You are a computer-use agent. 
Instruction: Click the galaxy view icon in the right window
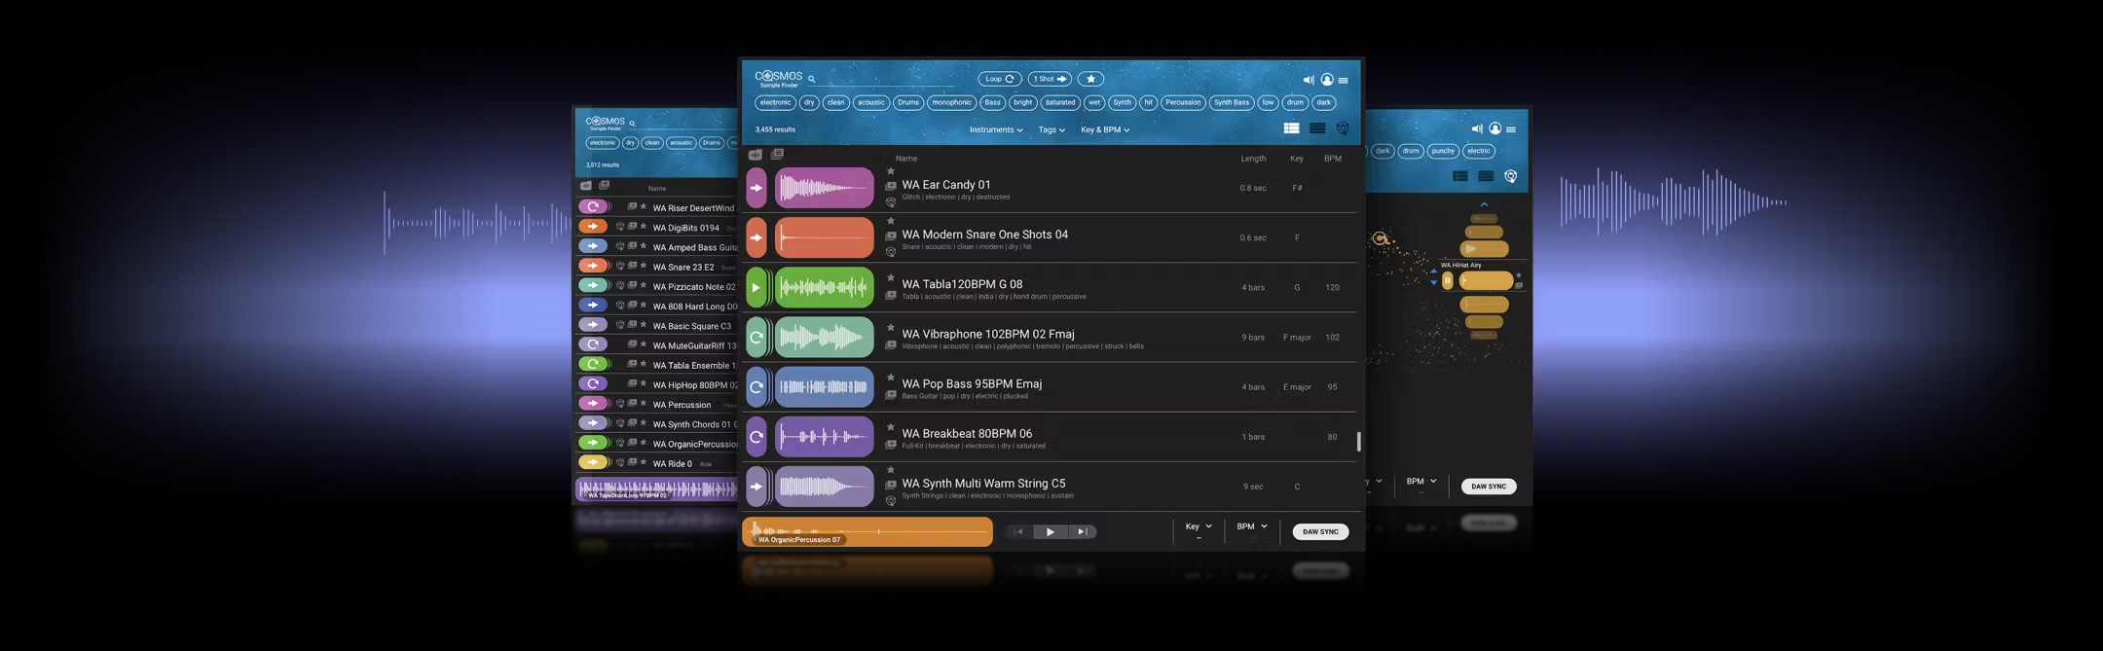[1511, 176]
